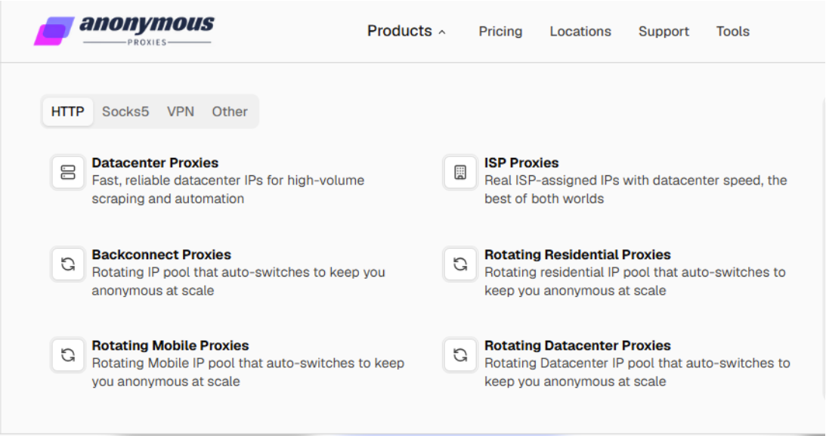Open the Tools menu item
Image resolution: width=826 pixels, height=436 pixels.
click(x=732, y=32)
